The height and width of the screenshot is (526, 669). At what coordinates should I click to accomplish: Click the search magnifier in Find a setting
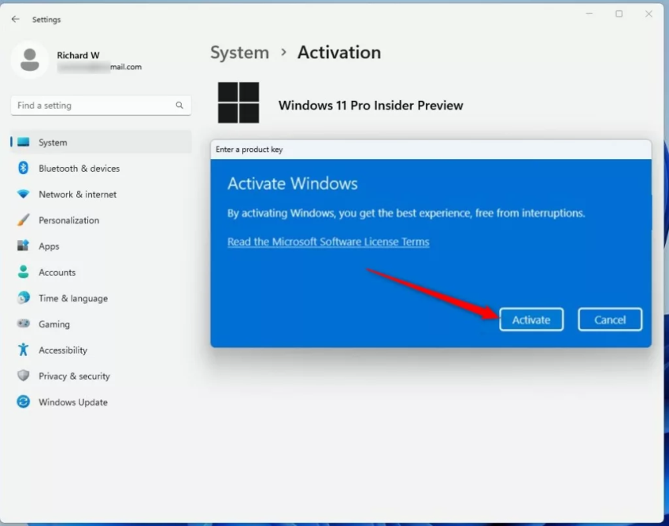(179, 106)
